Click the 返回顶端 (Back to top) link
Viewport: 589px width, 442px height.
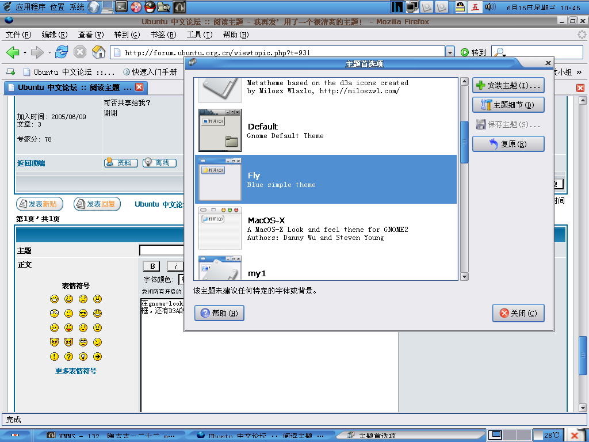click(x=31, y=163)
